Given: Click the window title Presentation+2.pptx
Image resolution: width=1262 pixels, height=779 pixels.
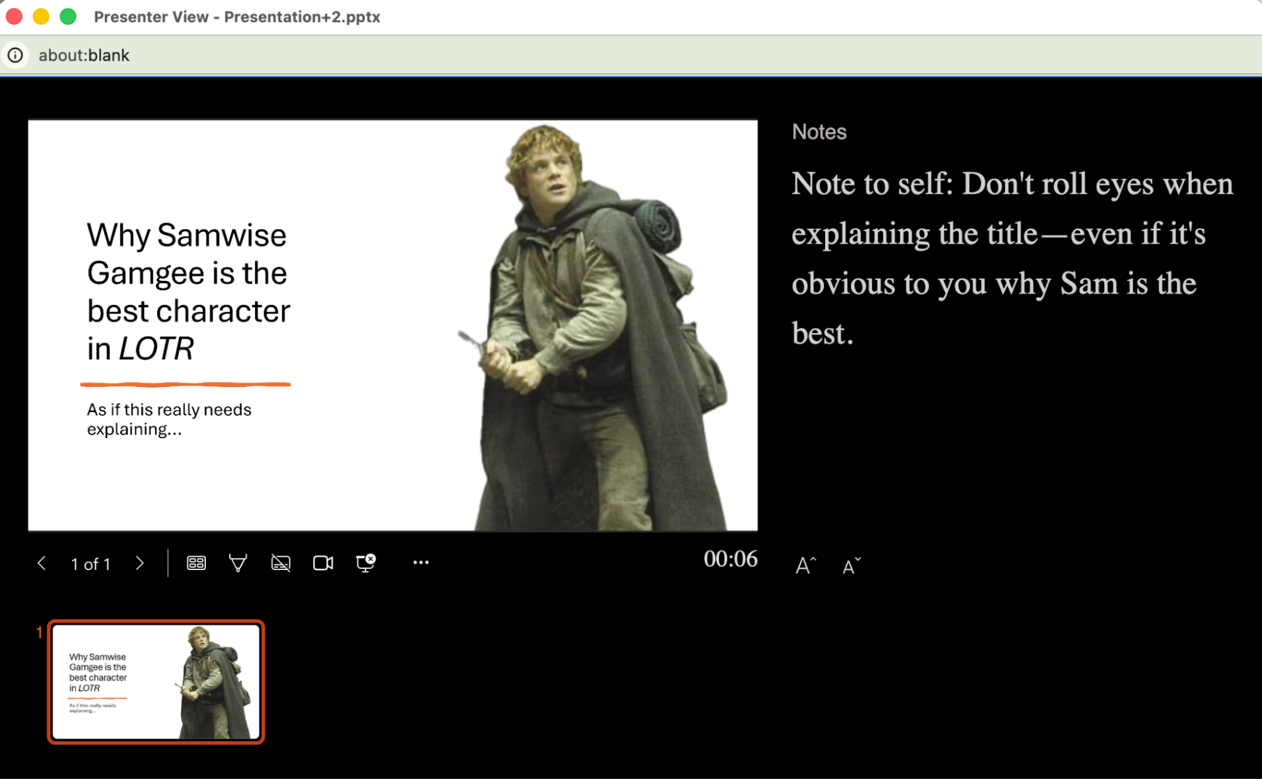Looking at the screenshot, I should point(237,17).
